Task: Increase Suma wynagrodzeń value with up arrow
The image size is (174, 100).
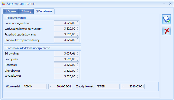Action: pyautogui.click(x=77, y=22)
